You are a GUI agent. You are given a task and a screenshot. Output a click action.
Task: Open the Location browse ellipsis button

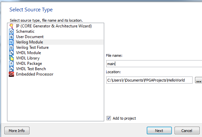[x=198, y=80]
